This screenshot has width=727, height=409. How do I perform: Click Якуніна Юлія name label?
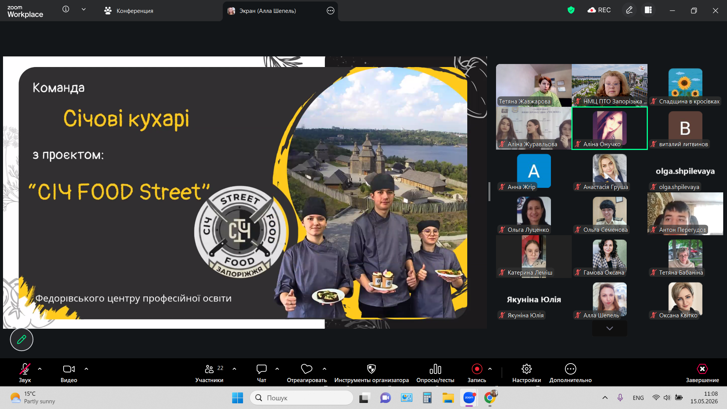[x=526, y=315]
